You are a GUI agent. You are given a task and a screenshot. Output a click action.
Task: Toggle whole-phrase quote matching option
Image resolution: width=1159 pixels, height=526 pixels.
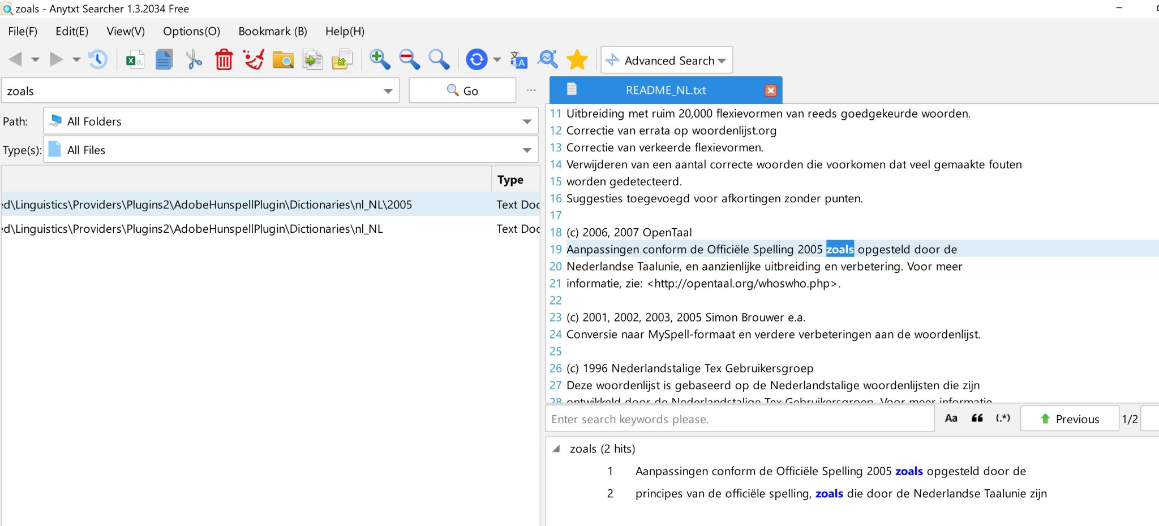pos(977,419)
